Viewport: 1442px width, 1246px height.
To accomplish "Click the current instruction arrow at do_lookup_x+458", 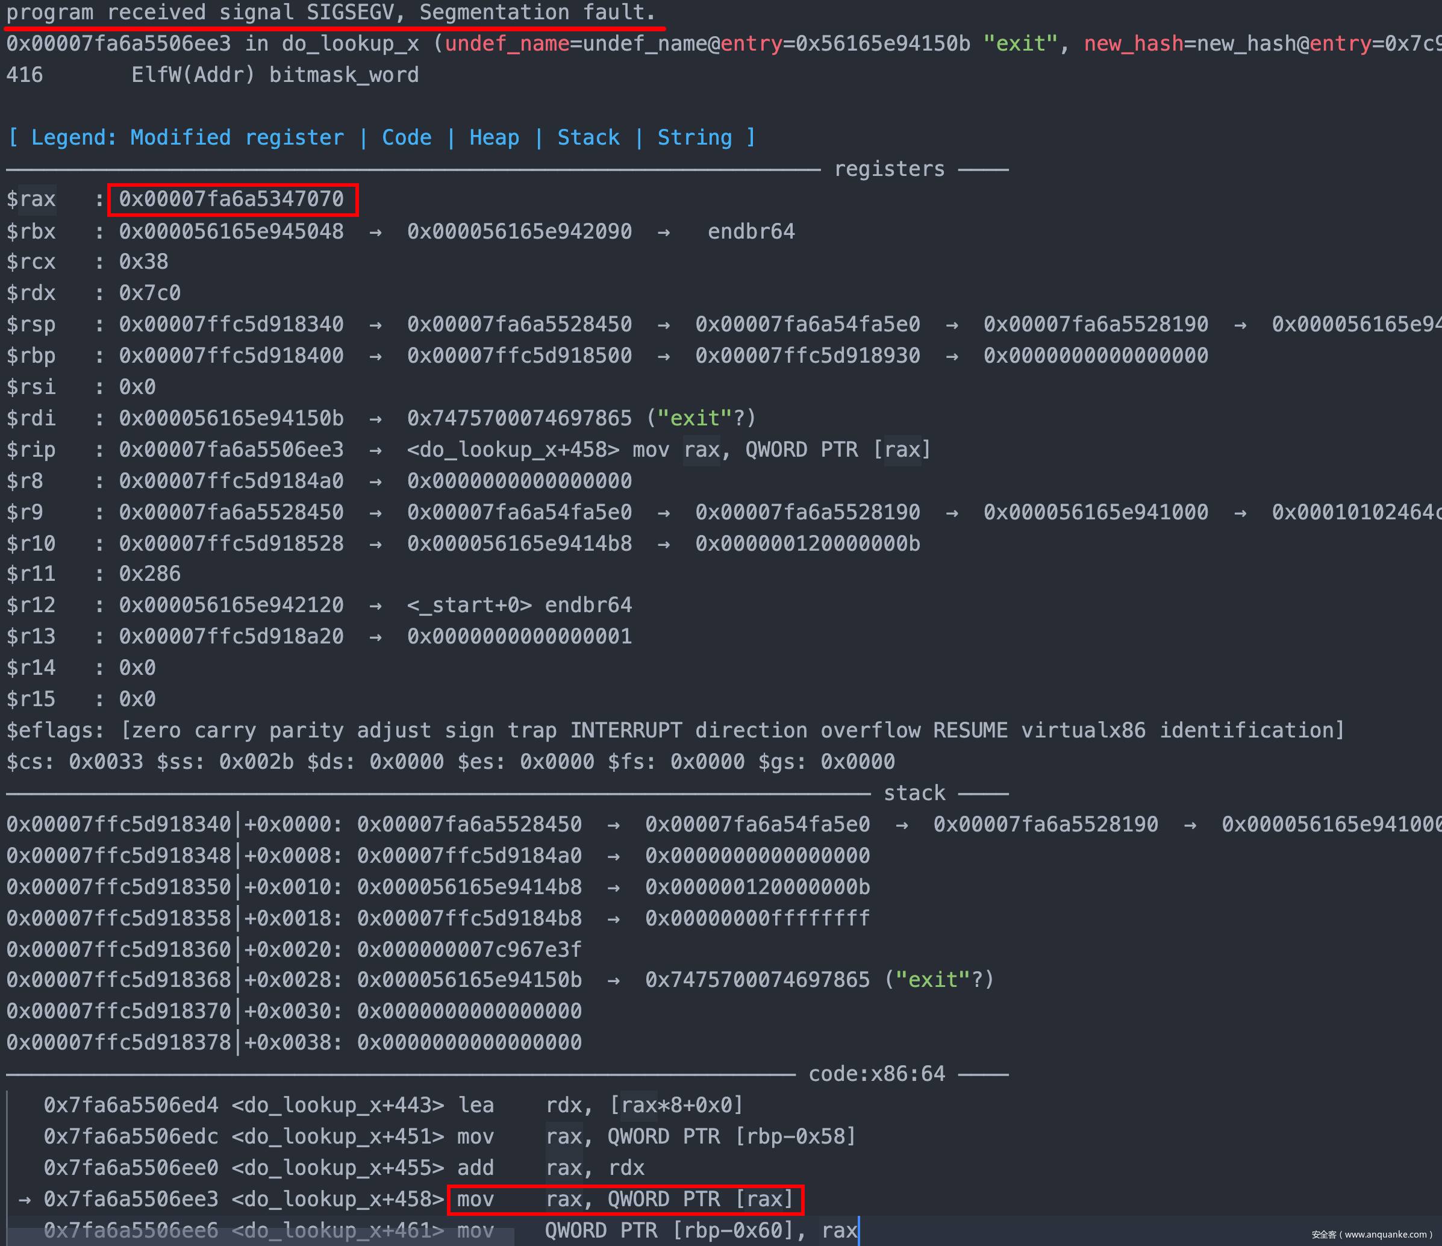I will [24, 1200].
